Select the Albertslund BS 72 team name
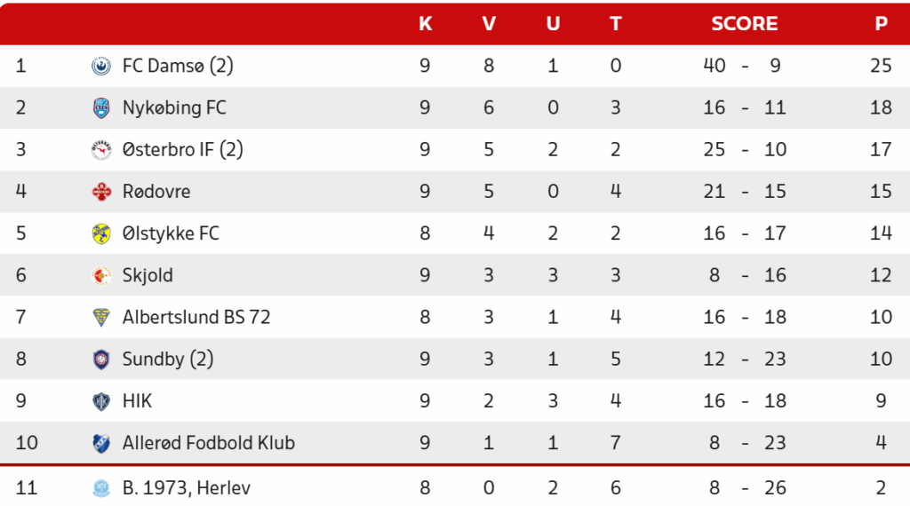The width and height of the screenshot is (910, 506). coord(196,318)
